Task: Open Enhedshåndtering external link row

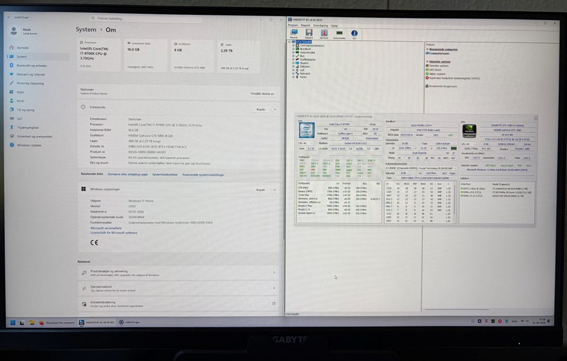Action: tap(178, 304)
